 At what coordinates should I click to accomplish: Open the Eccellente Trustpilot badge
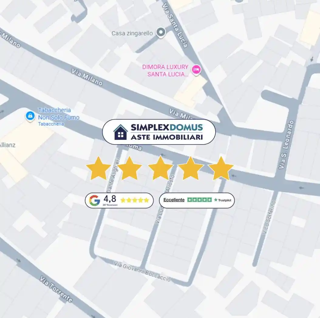(197, 200)
